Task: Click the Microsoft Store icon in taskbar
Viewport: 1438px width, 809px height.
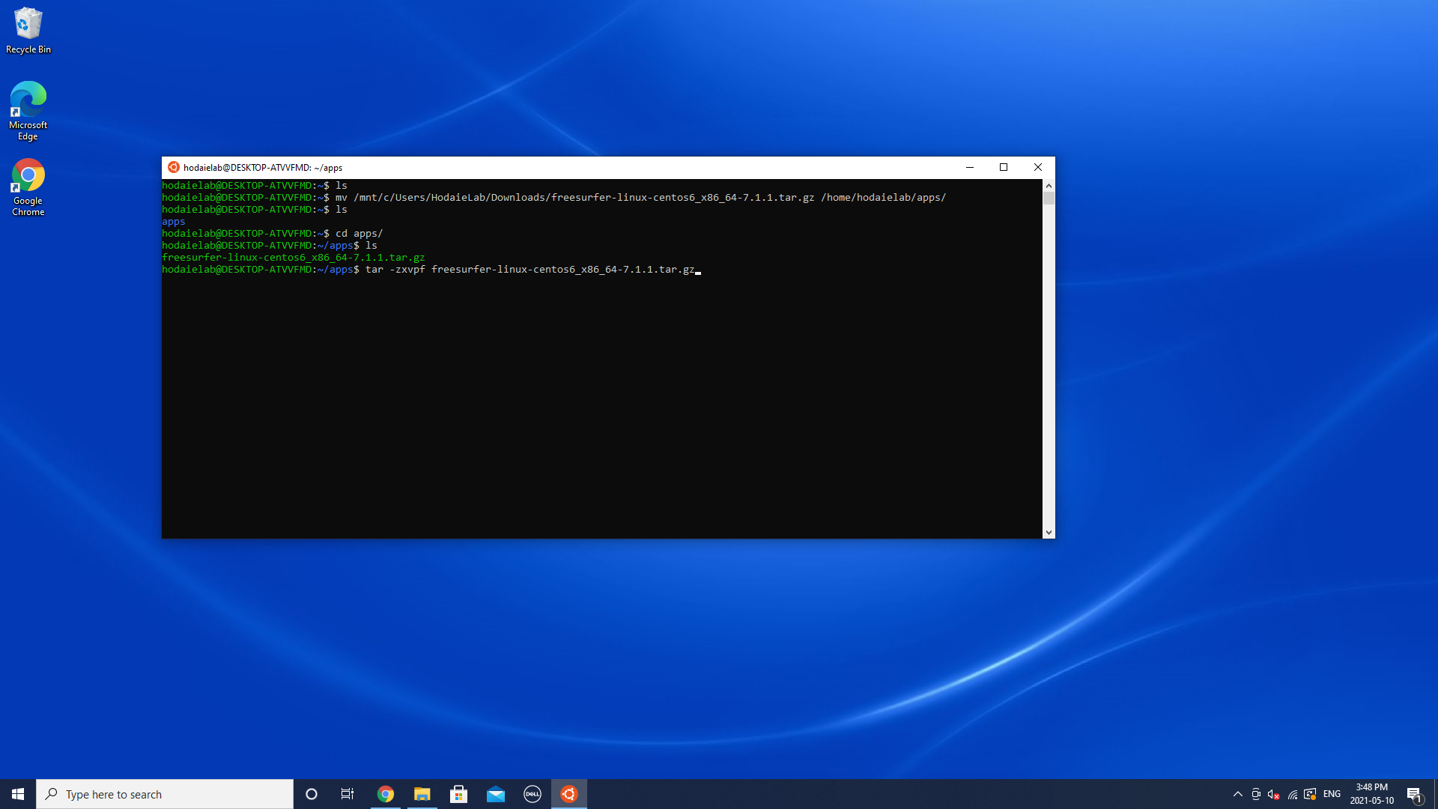Action: pyautogui.click(x=458, y=794)
